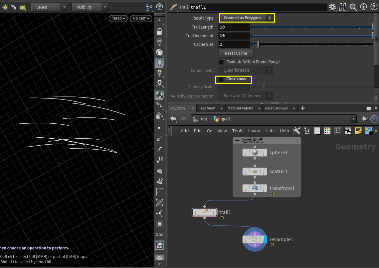Screen dimensions: 379x268
Task: Click the wrench tools icon in network toolbar
Action: pyautogui.click(x=296, y=131)
